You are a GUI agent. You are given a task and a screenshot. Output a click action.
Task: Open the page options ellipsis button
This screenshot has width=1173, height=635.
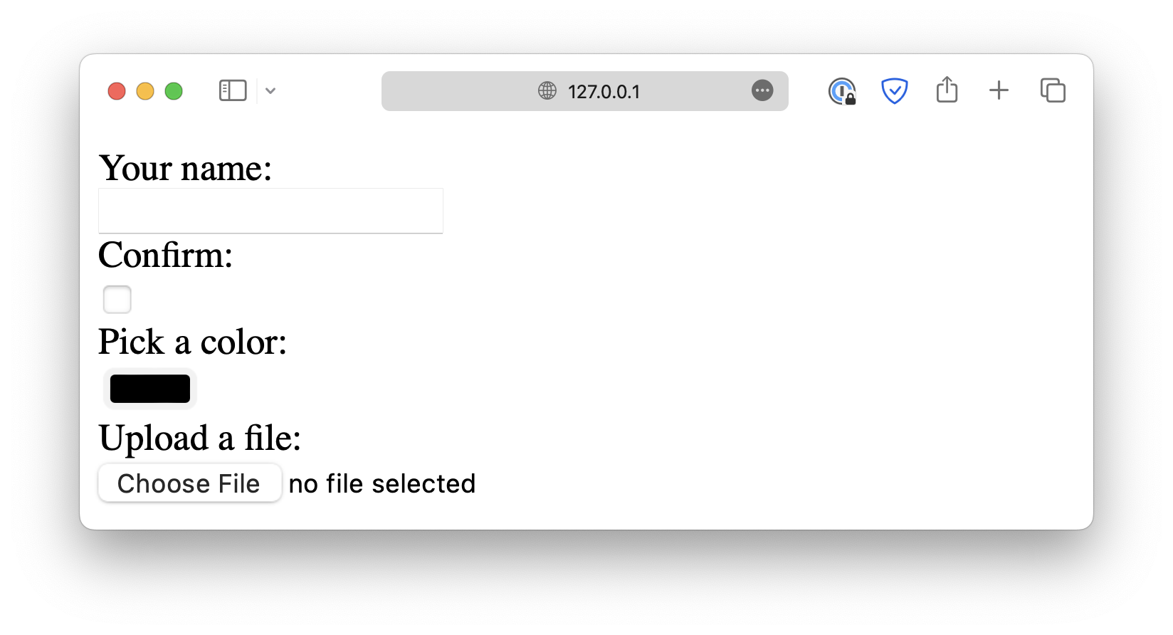click(762, 90)
